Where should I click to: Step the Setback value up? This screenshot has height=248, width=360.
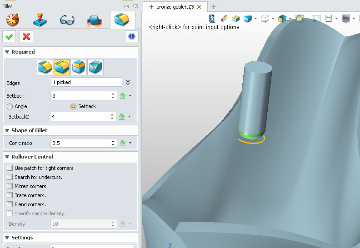coord(113,94)
